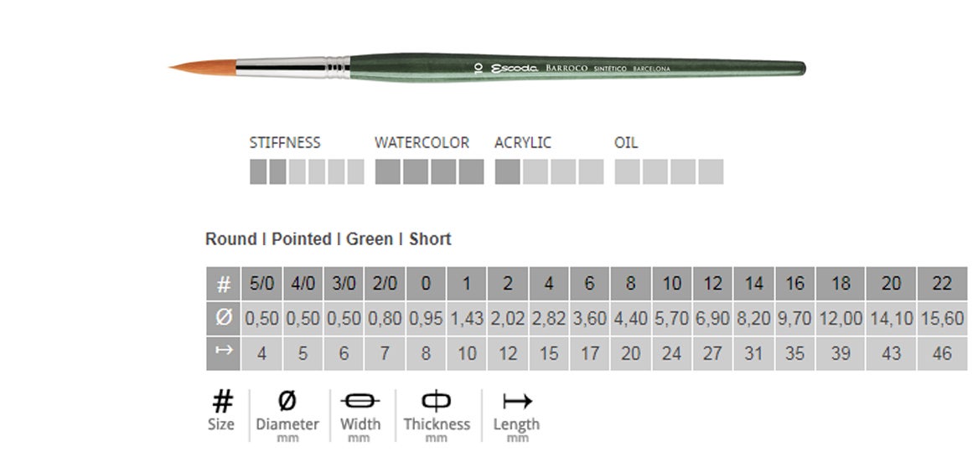Click the length arrow icon in the table's row header

point(223,352)
